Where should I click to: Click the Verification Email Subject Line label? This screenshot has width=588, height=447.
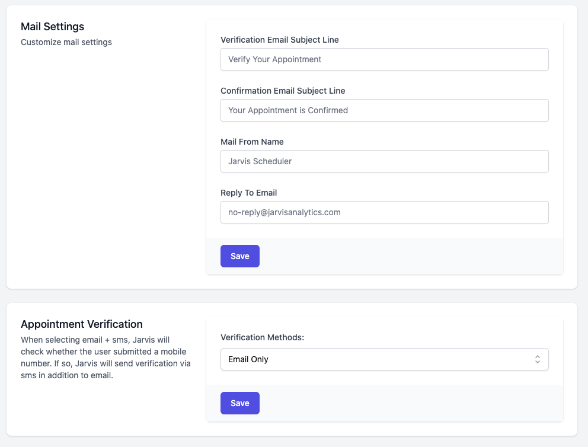[280, 40]
